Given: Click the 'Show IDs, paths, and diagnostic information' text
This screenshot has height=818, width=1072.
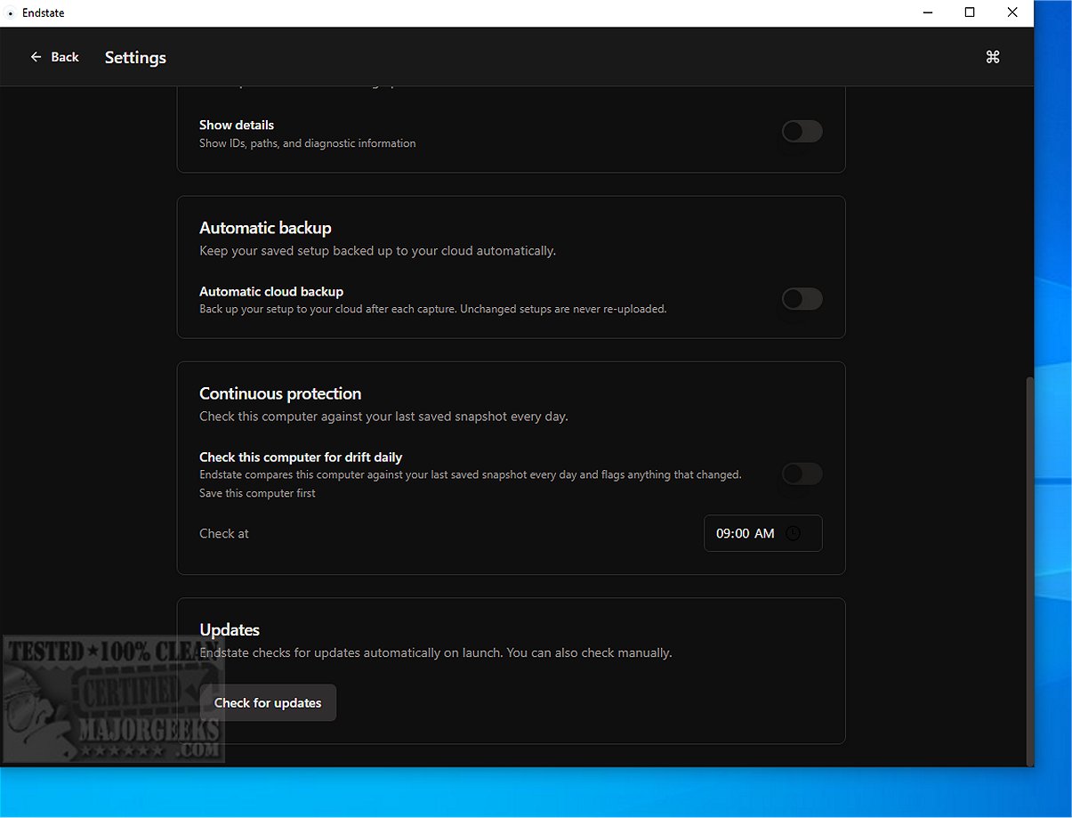Looking at the screenshot, I should point(307,143).
